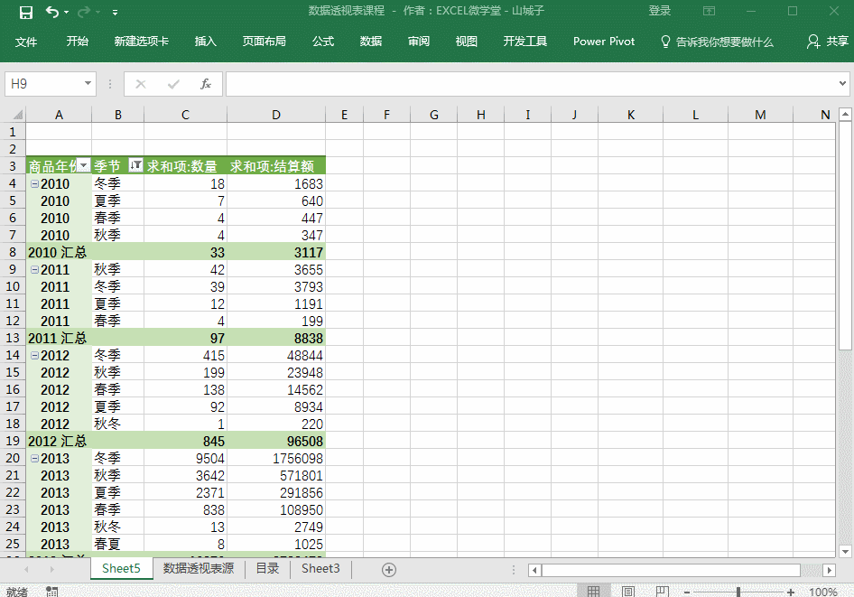Select column H header
The width and height of the screenshot is (854, 597).
click(481, 115)
